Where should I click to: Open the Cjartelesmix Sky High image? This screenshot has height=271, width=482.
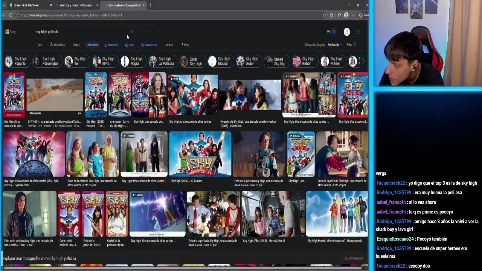(34, 154)
